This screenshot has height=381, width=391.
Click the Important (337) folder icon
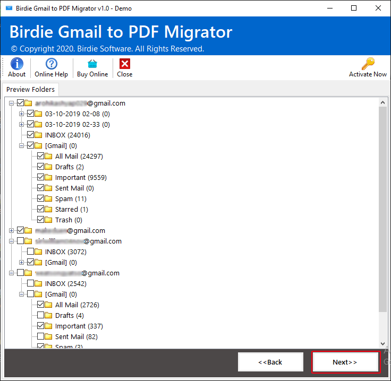click(x=48, y=326)
